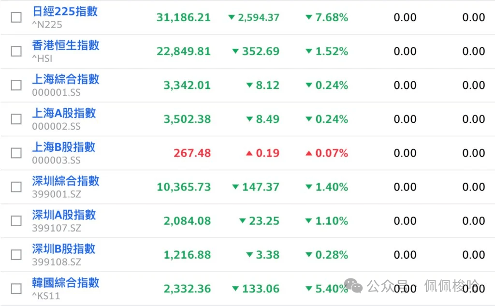Tick the 深圳綜合指數 checkbox
The height and width of the screenshot is (306, 495).
16,187
